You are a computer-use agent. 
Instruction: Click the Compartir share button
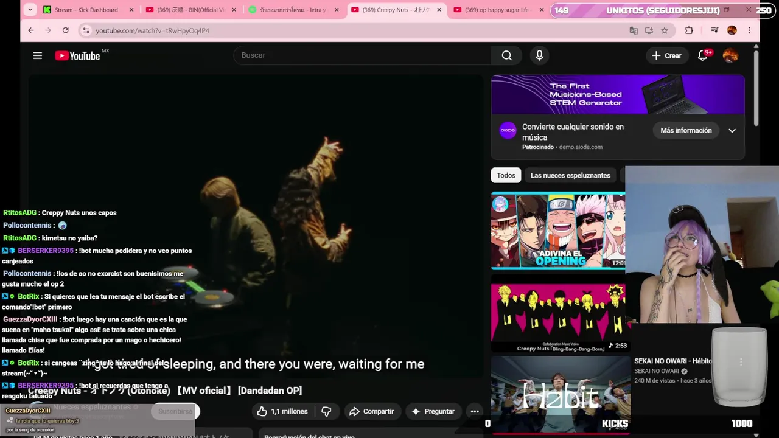coord(372,411)
